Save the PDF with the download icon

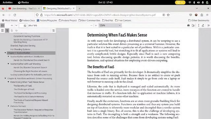pos(193,25)
